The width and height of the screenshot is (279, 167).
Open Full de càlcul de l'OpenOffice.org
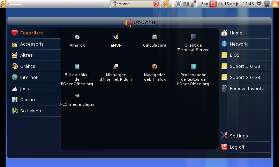click(x=77, y=75)
